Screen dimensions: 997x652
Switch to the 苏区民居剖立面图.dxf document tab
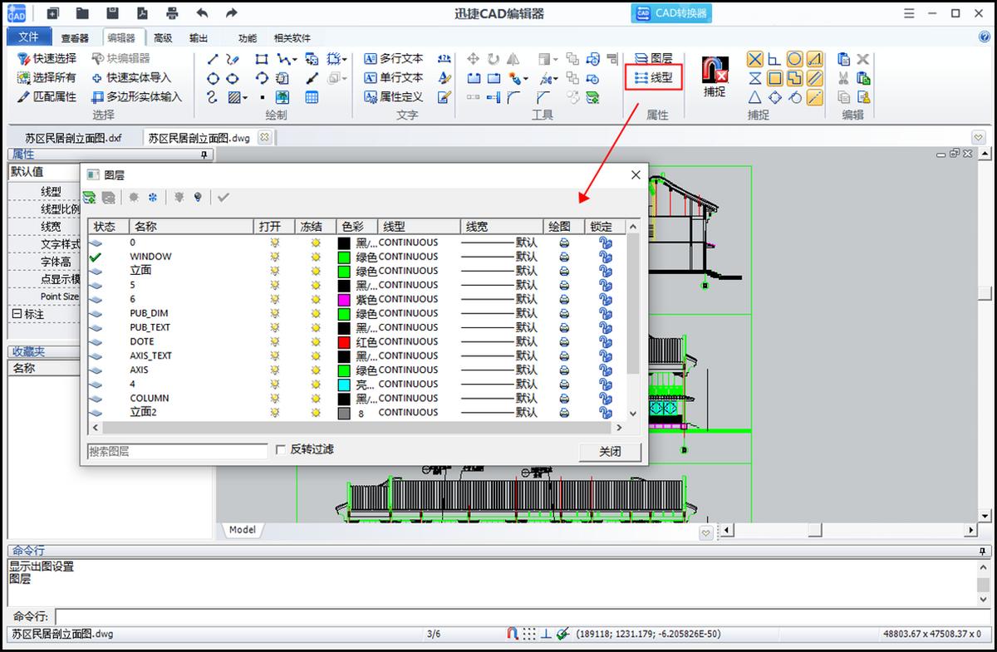click(73, 138)
